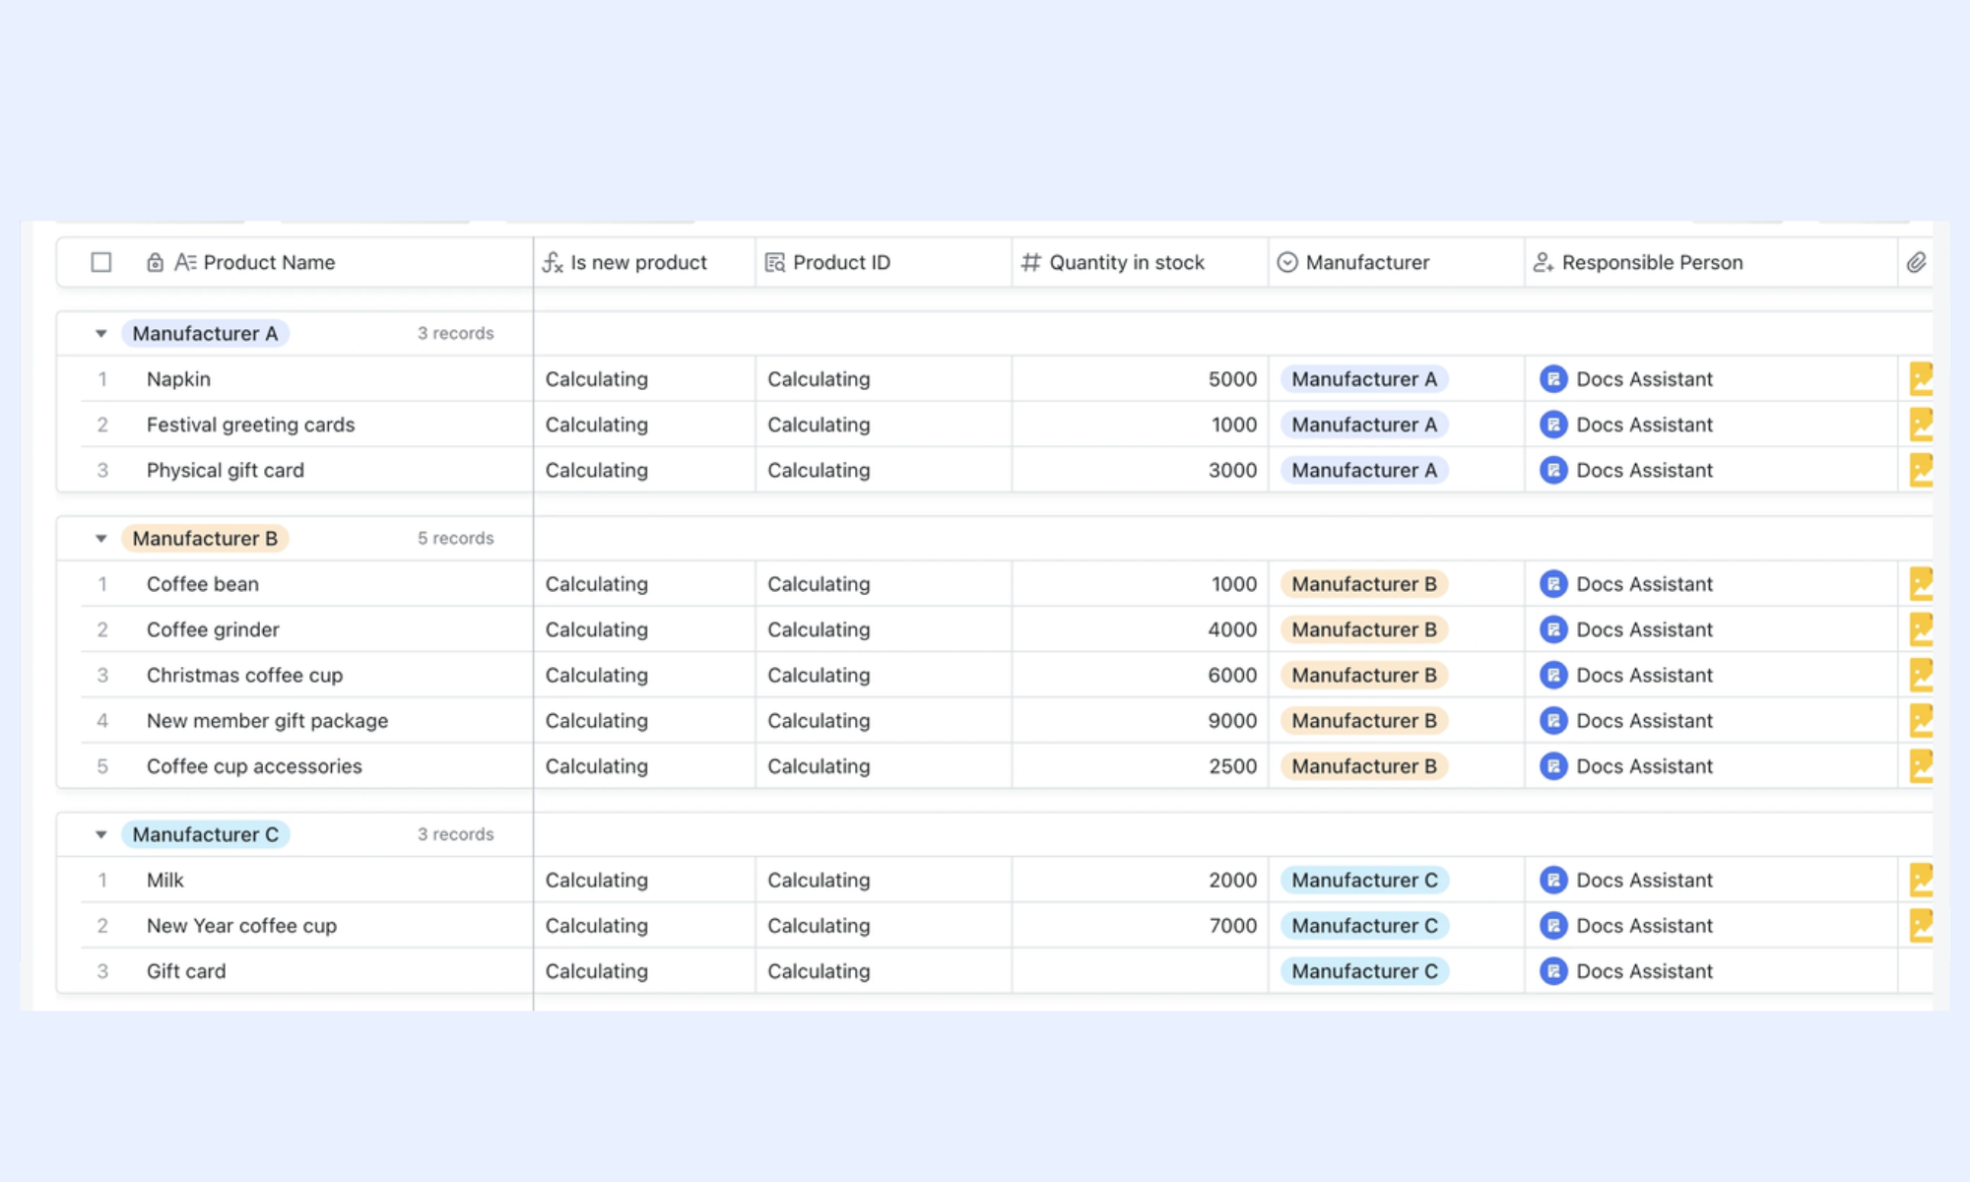Click the Product Name column header
The width and height of the screenshot is (1970, 1182).
point(295,262)
